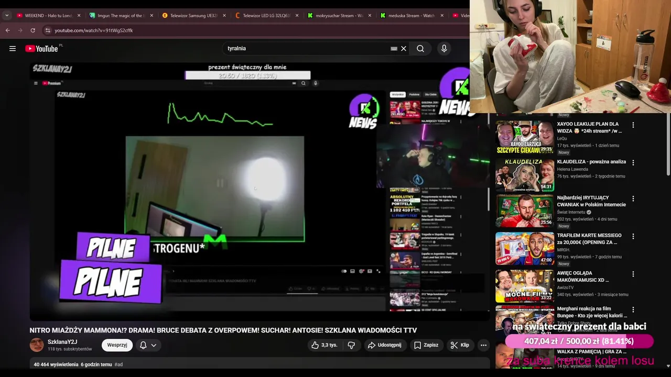The image size is (671, 377).
Task: Open the MRGH. channel name
Action: (x=564, y=250)
